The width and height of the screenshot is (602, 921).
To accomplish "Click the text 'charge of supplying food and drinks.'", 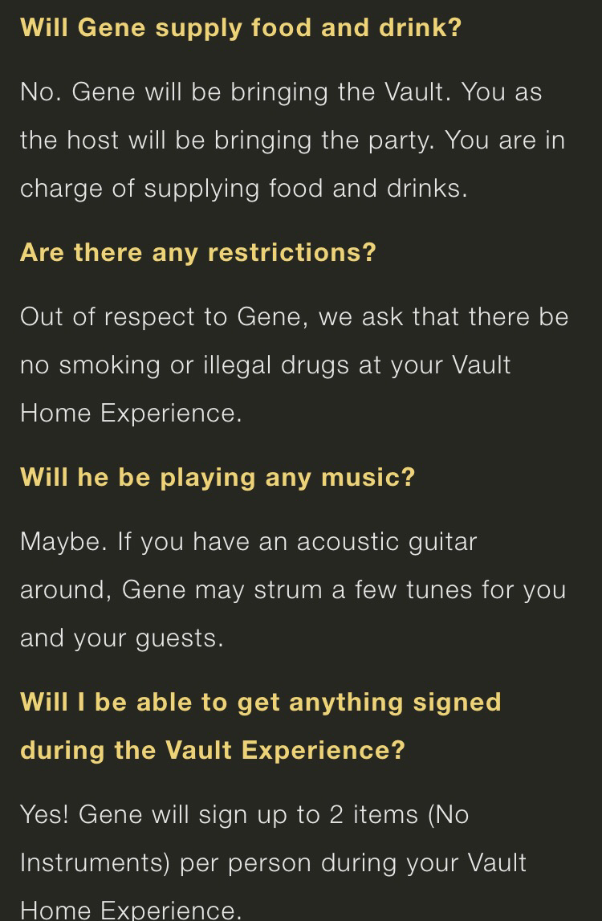I will coord(243,188).
